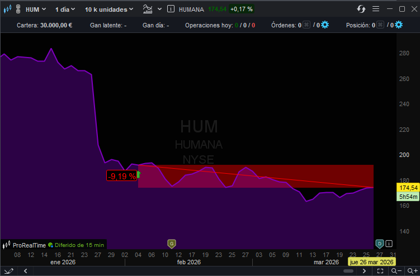Move the chart right with forward arrow
This screenshot has height=276, width=420.
point(364,271)
